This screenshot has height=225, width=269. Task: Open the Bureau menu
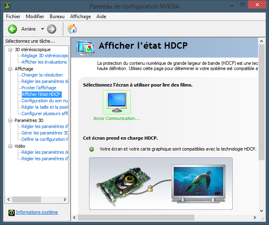pyautogui.click(x=57, y=17)
